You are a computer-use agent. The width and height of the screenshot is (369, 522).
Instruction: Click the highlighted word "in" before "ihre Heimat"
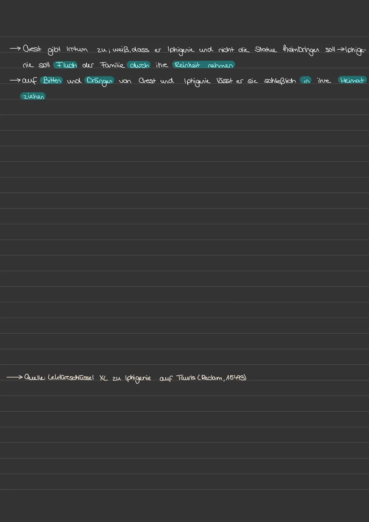[x=306, y=80]
